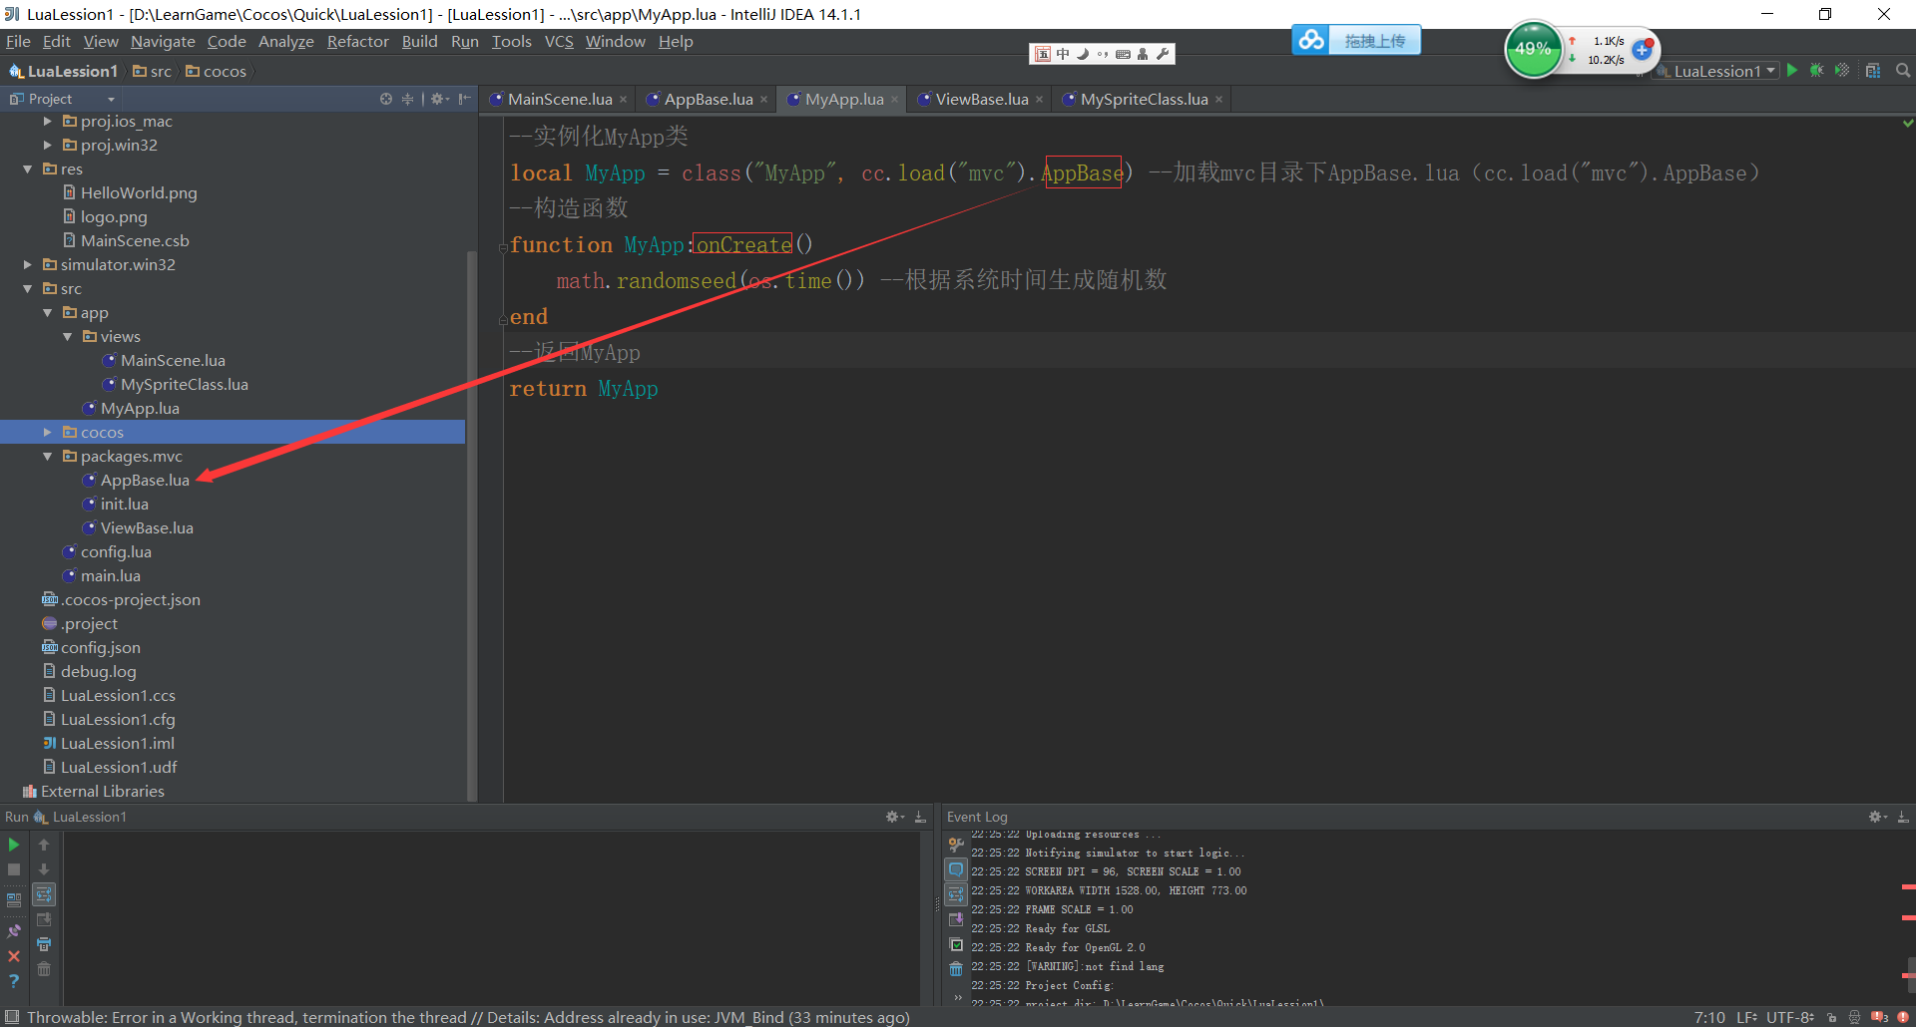Start debugging with the bug icon

1816,71
